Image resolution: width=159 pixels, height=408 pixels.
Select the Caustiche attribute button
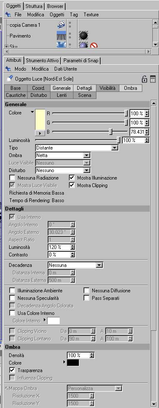point(15,95)
